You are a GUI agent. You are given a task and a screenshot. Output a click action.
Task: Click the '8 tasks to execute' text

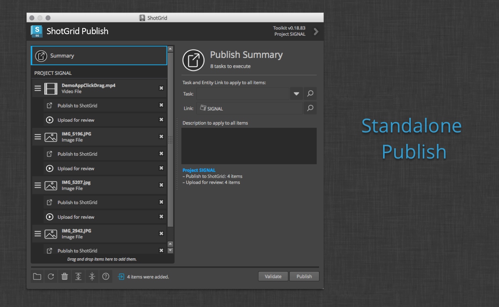click(x=230, y=66)
